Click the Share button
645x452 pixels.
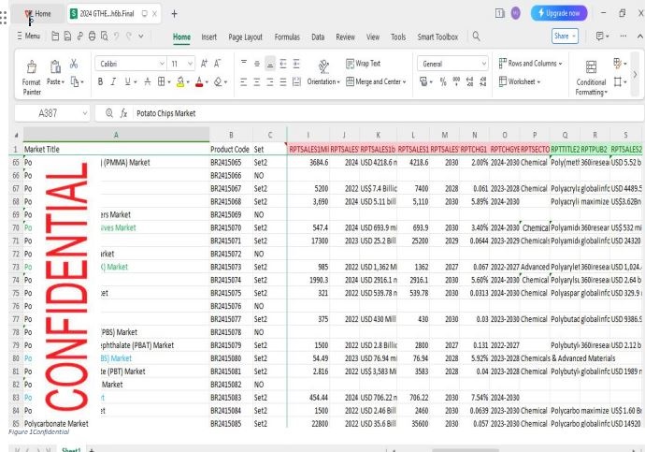coord(565,36)
